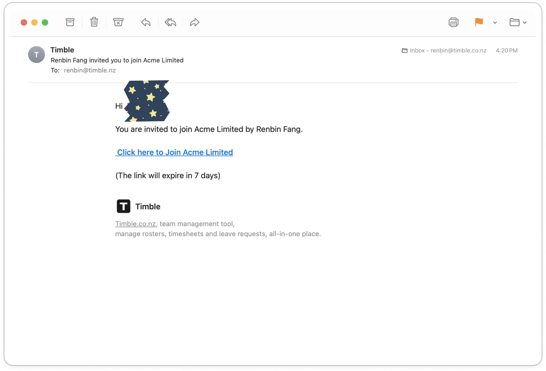Print the email message
The image size is (546, 371).
pos(453,22)
